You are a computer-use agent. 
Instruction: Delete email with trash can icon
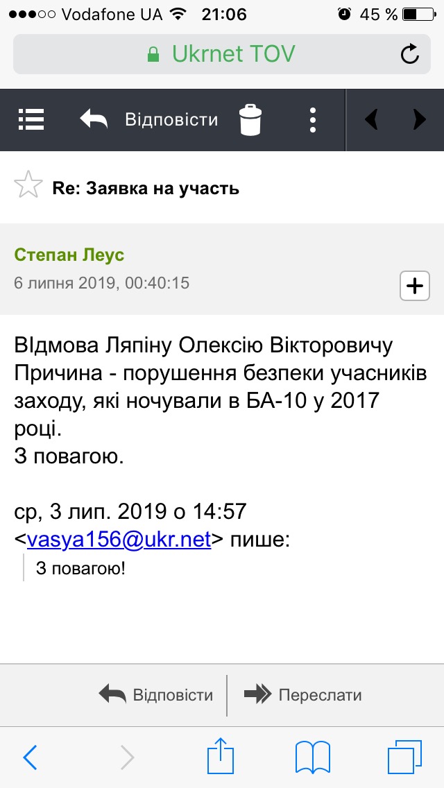tap(250, 120)
